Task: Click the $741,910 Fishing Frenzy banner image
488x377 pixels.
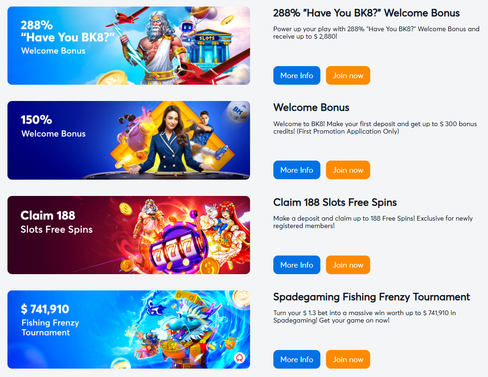Action: (x=129, y=329)
